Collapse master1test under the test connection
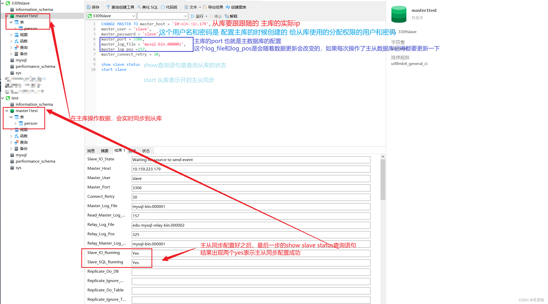The height and width of the screenshot is (304, 548). point(7,111)
